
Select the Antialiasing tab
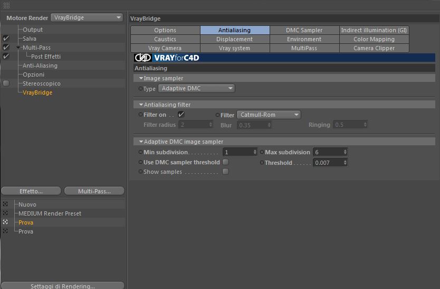click(235, 30)
